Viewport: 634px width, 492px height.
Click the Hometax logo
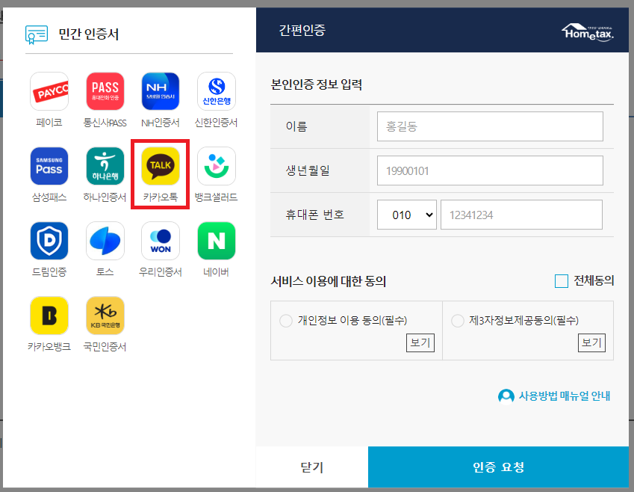click(588, 32)
